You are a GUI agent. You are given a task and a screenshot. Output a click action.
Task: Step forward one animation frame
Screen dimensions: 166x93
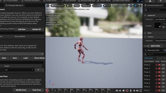(134, 91)
